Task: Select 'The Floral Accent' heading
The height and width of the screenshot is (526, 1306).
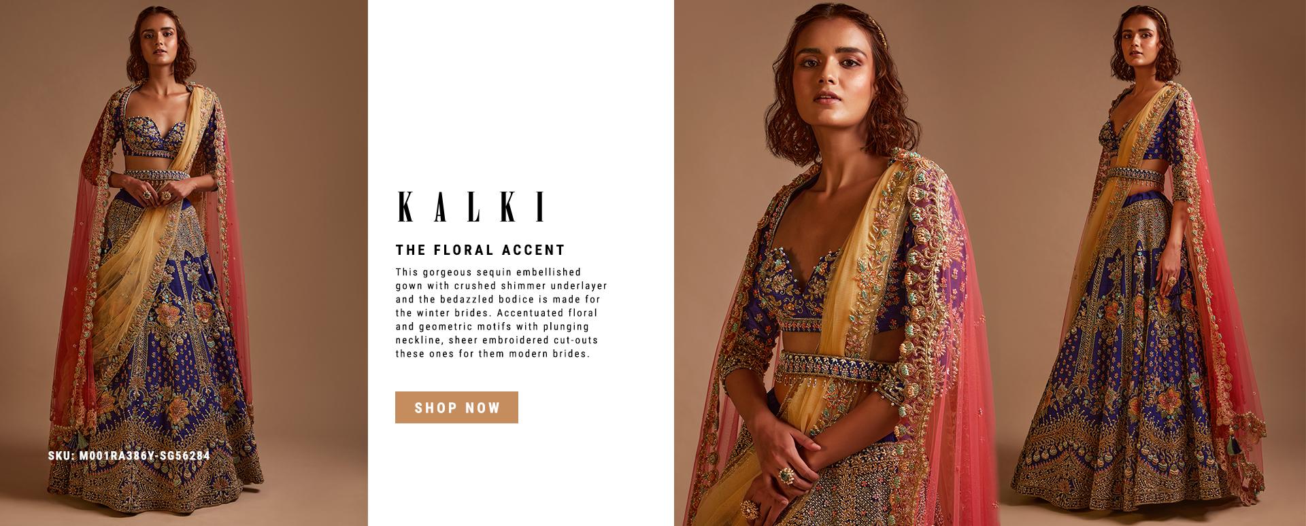Action: [480, 250]
